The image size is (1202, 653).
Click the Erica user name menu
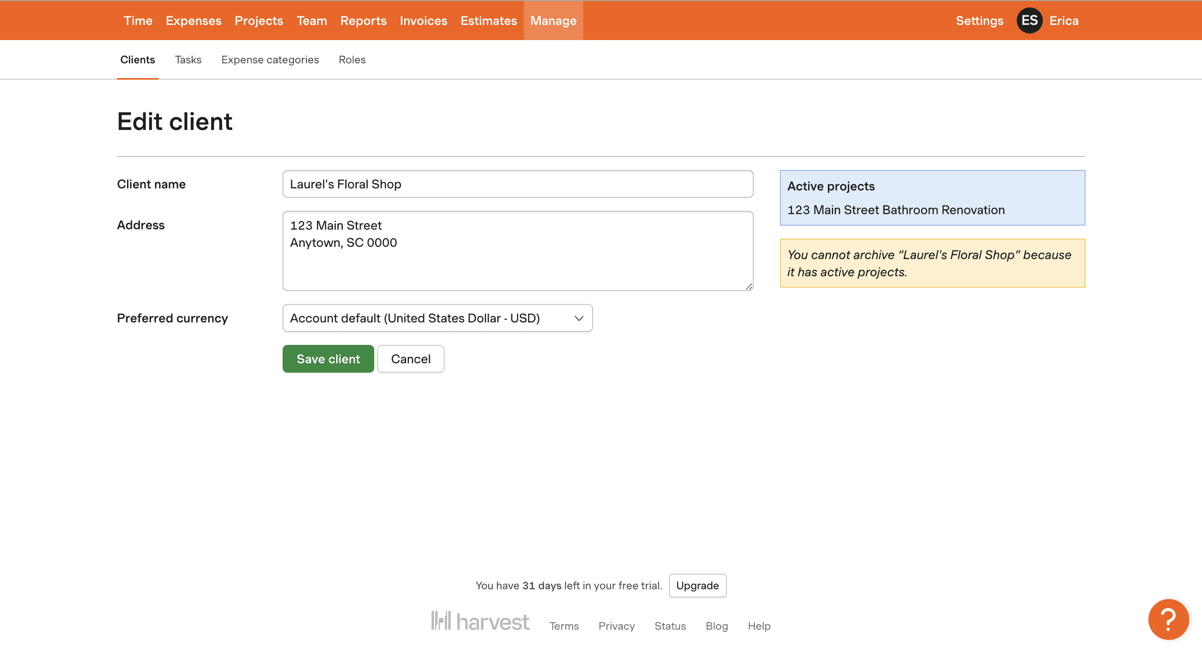(x=1063, y=20)
